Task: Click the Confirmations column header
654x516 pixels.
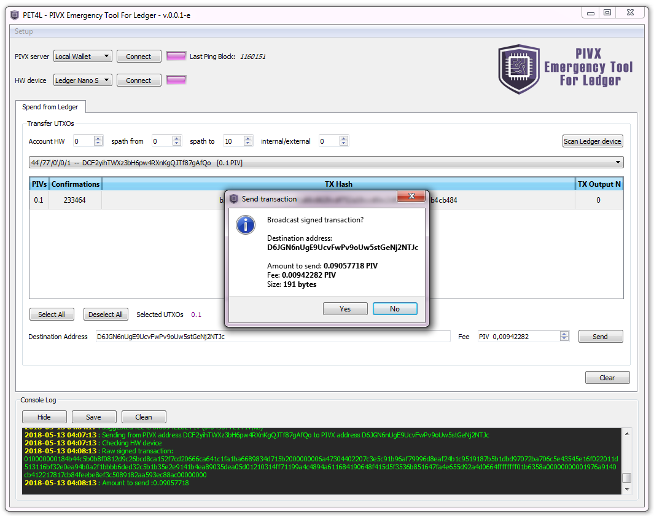Action: point(76,184)
